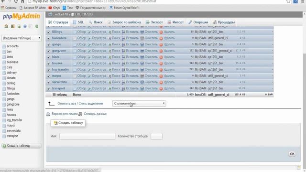Click the Empty icon in the houses row
Screen dimensions: 306x172
tap(142, 64)
